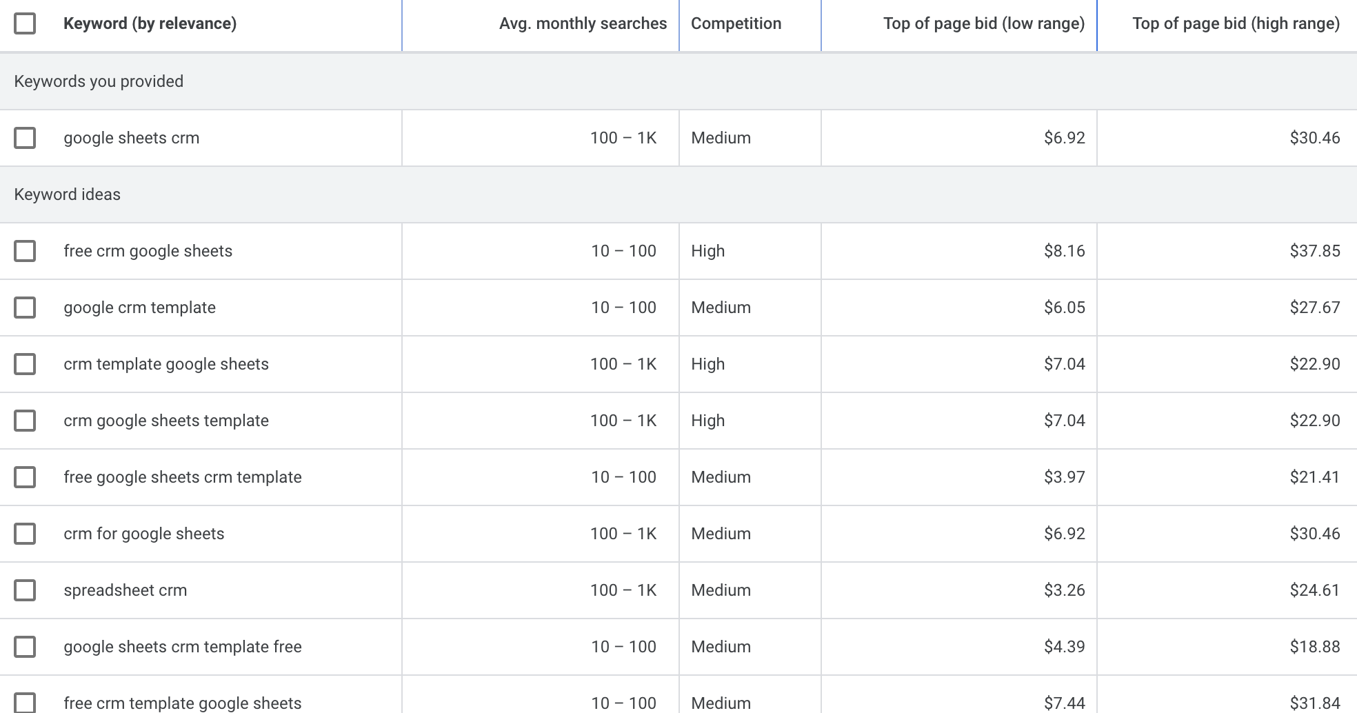Check 'free google sheets crm template' checkbox
Viewport: 1357px width, 713px height.
(x=25, y=477)
